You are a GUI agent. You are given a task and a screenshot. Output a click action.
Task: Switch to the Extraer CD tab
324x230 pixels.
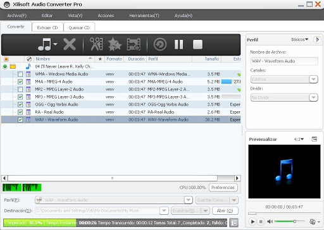(x=47, y=27)
